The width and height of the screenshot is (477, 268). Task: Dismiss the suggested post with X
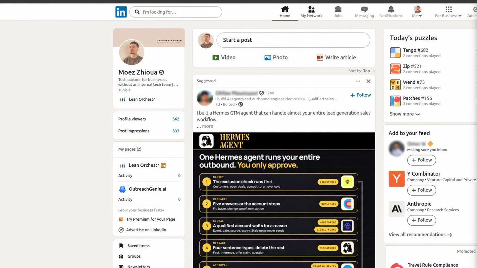[368, 81]
